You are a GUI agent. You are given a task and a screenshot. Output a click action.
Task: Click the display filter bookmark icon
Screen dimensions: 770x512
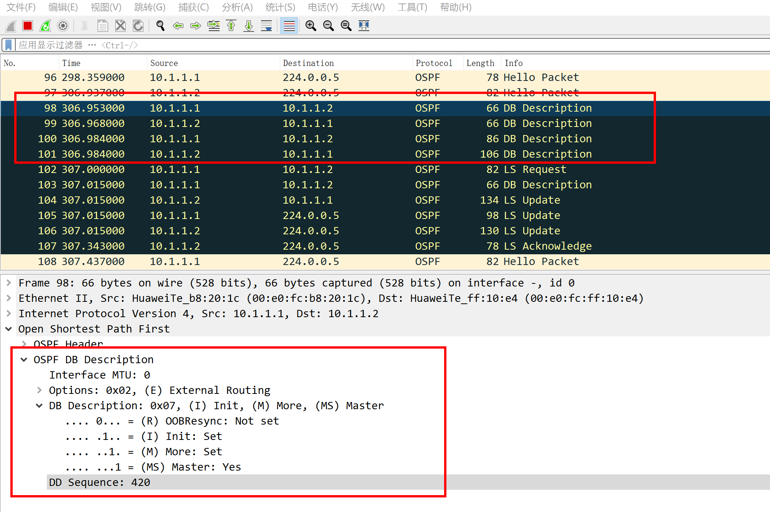[8, 45]
